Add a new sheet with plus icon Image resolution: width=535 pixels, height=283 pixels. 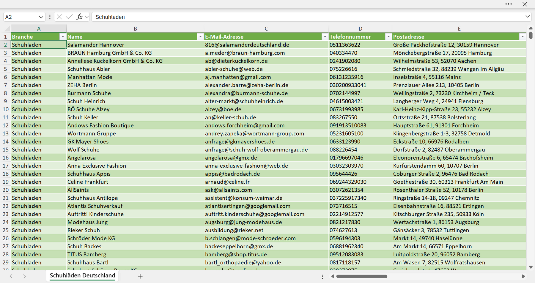point(140,276)
